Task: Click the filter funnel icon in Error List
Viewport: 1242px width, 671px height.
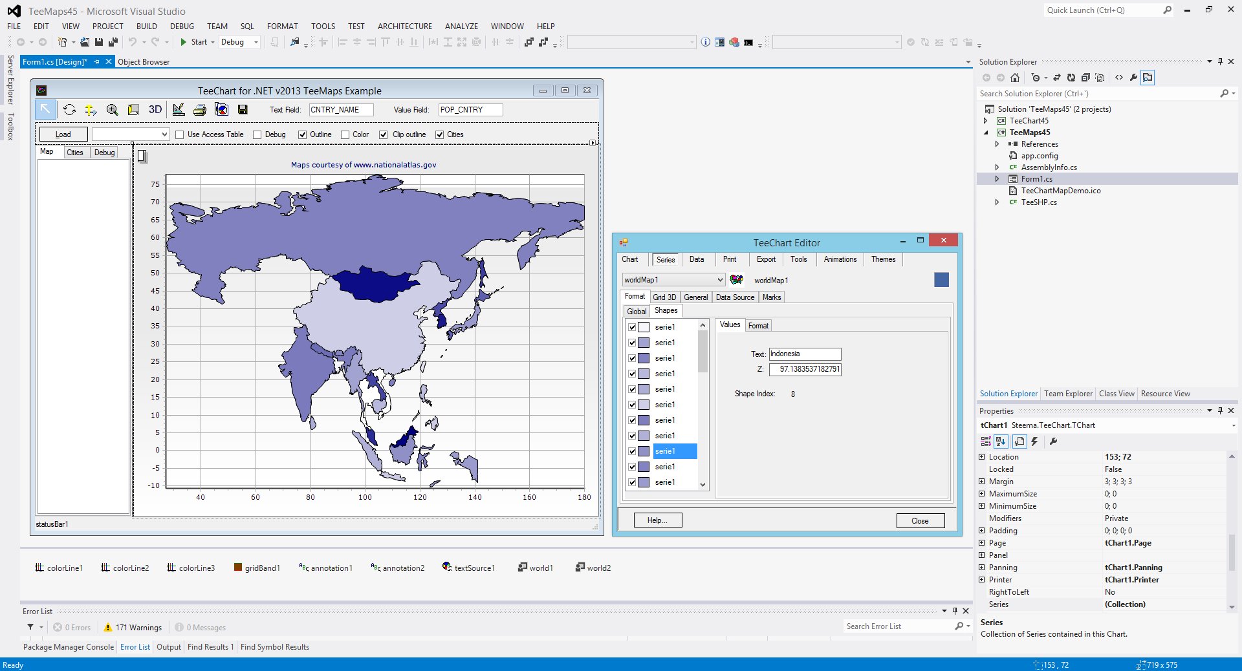Action: click(x=30, y=627)
